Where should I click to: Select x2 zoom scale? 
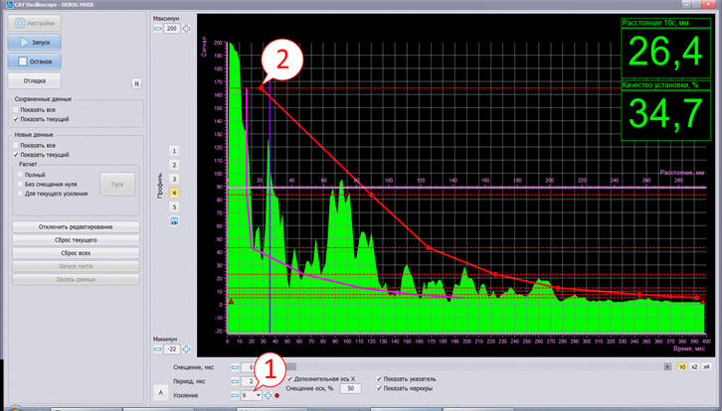point(694,366)
